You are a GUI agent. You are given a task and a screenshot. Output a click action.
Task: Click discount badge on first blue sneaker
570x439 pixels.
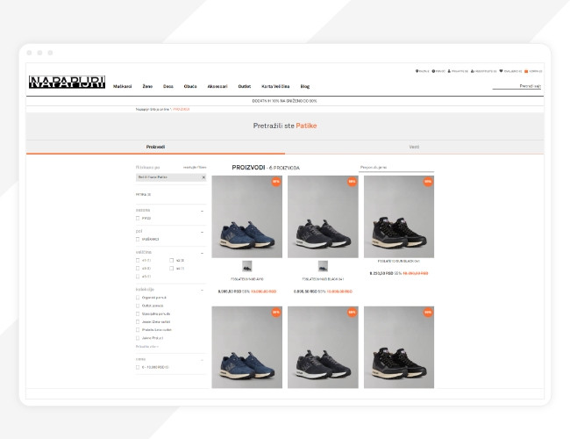[276, 181]
